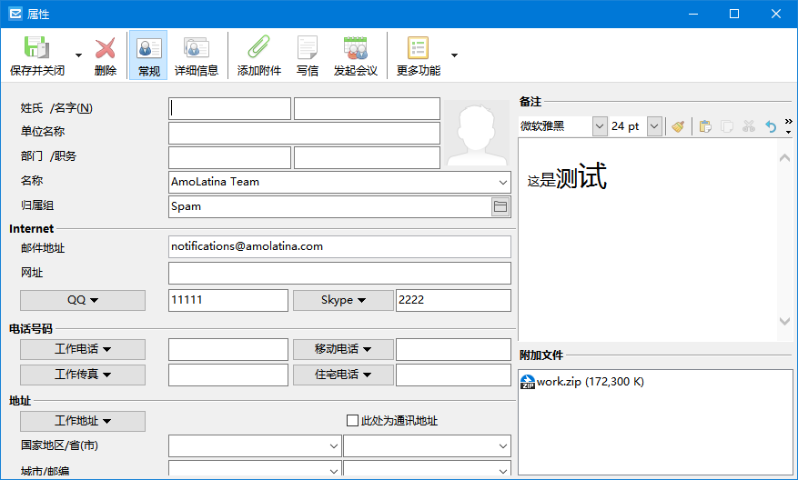Select the work.zip attachment
Viewport: 798px width, 480px height.
(582, 382)
